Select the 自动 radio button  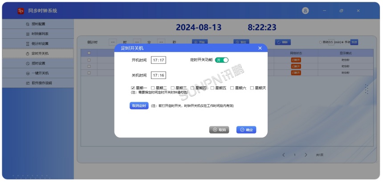(321, 42)
